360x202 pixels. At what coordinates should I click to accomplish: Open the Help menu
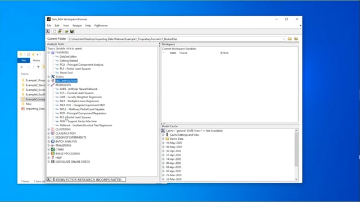pyautogui.click(x=88, y=26)
